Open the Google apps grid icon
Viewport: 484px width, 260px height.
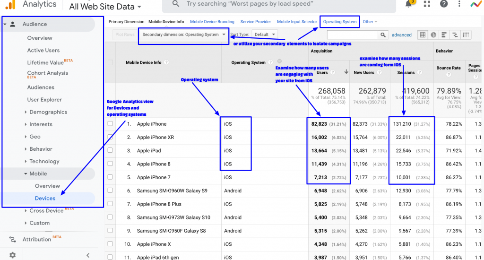pyautogui.click(x=427, y=4)
